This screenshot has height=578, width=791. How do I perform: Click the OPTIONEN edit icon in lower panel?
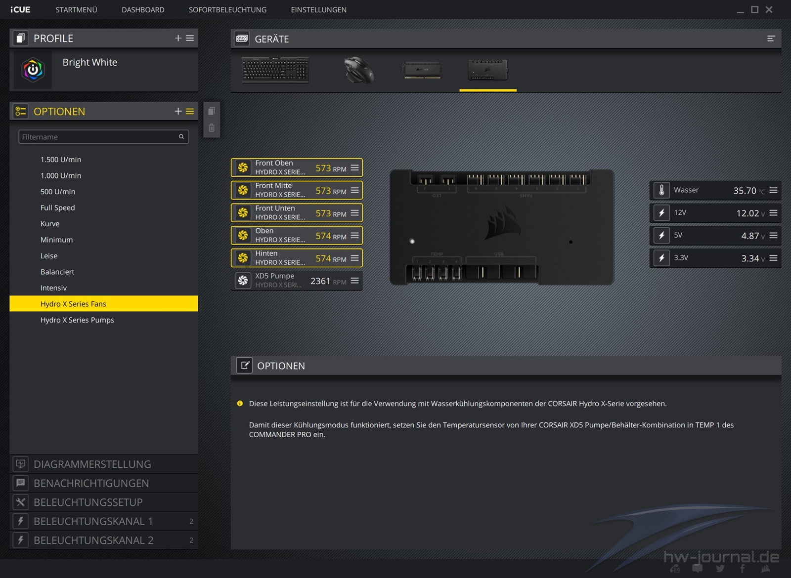(244, 366)
